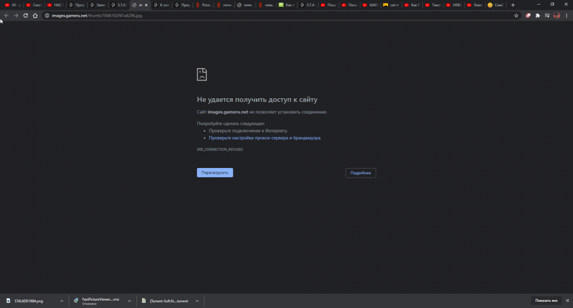This screenshot has width=573, height=308.
Task: Switch to the 'Пред' tab
Action: tap(182, 5)
